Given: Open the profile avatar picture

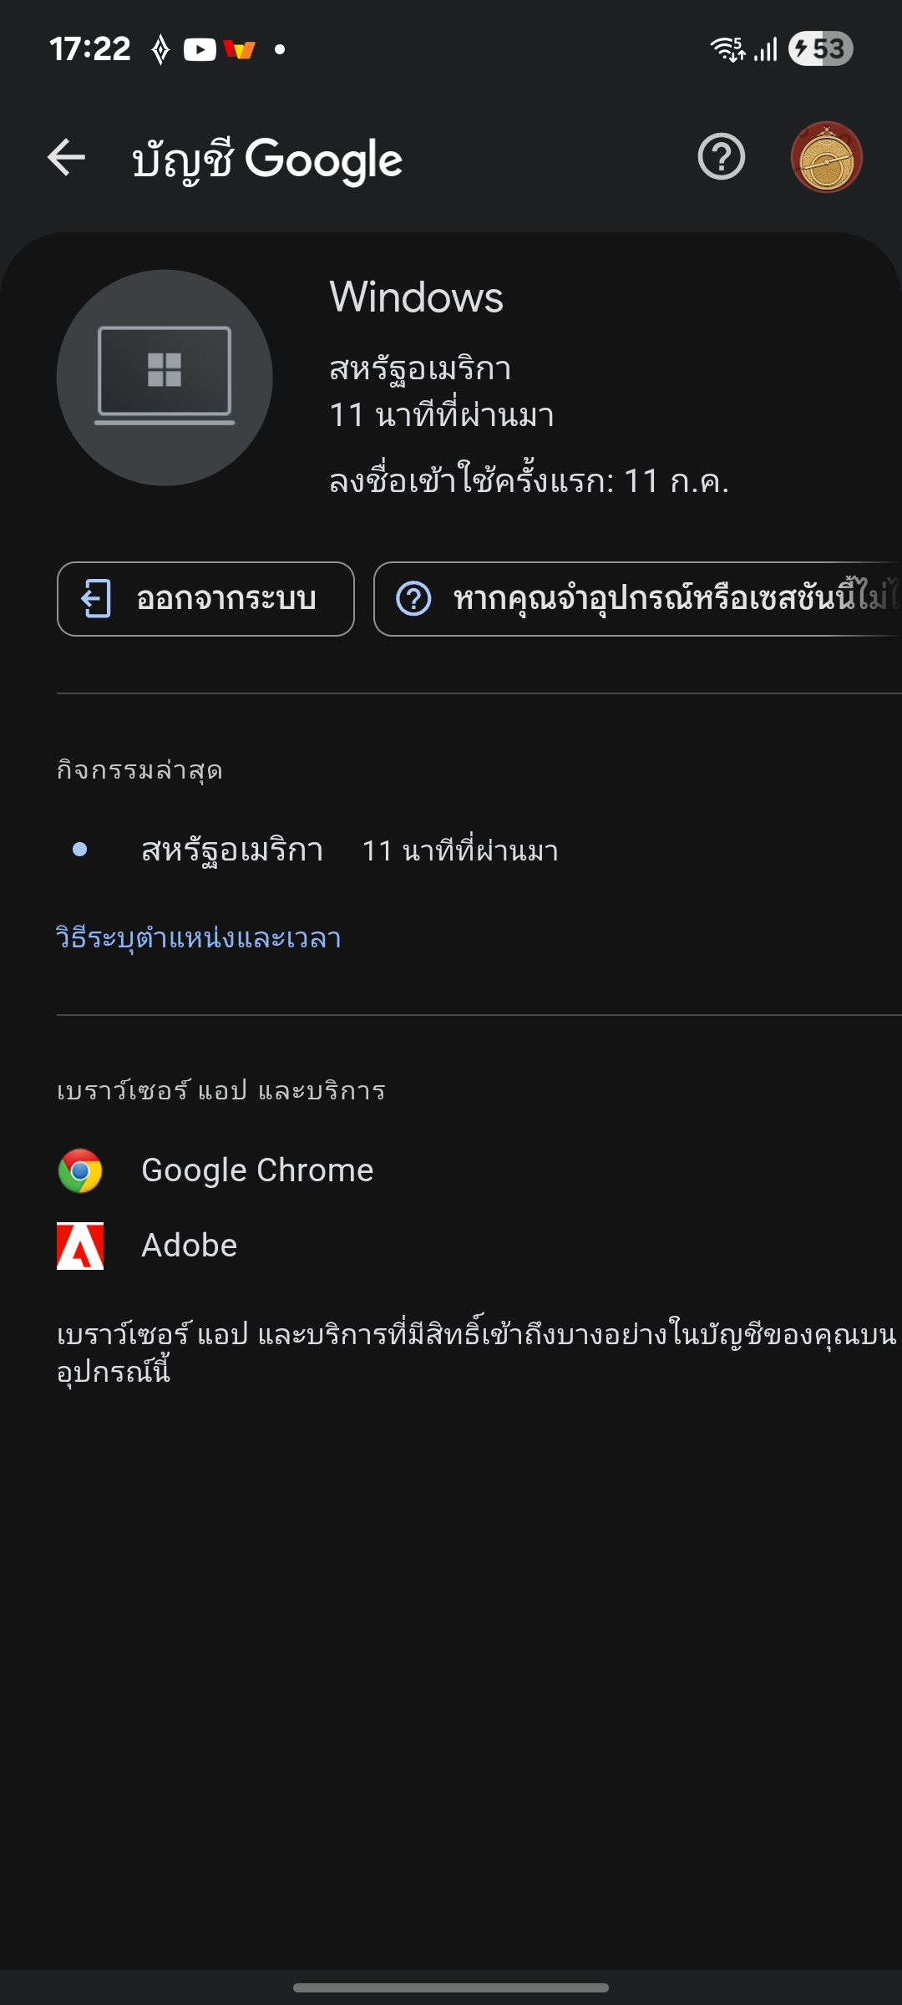Looking at the screenshot, I should point(826,157).
